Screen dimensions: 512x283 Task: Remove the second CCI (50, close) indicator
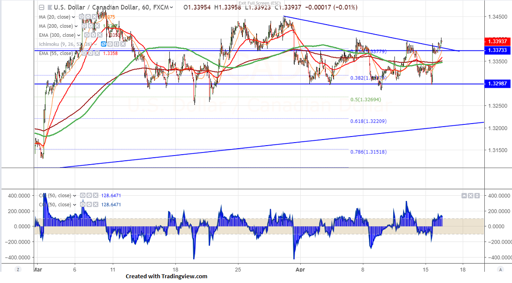(x=95, y=205)
